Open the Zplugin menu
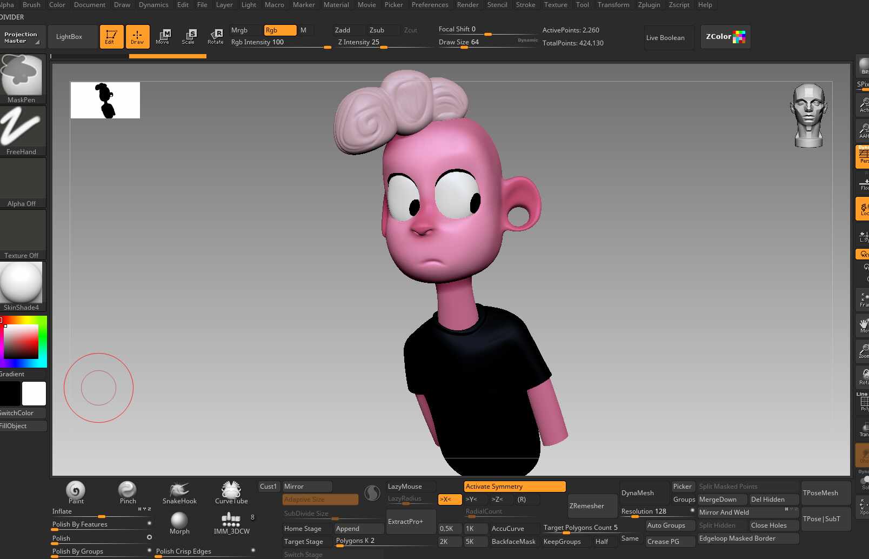Viewport: 869px width, 559px height. click(x=649, y=5)
